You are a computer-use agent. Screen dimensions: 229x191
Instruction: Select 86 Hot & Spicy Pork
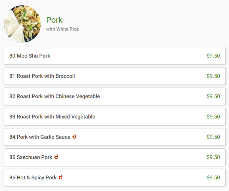115,178
